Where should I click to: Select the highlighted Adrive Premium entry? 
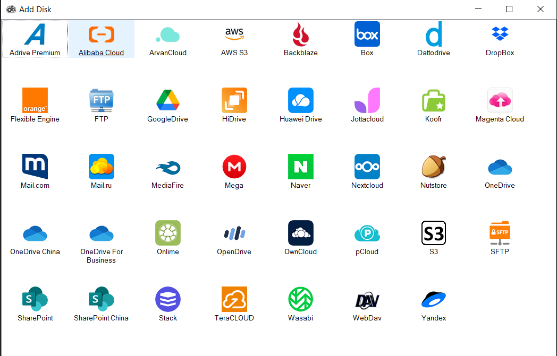click(x=35, y=38)
